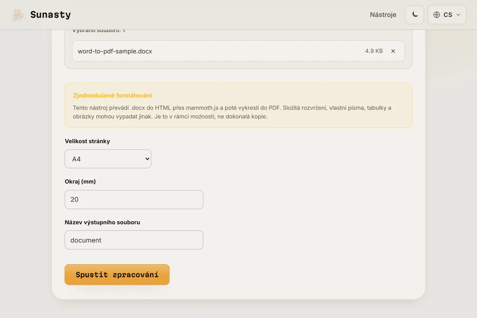Remove word-to-pdf-sample.docx with the X icon
This screenshot has height=318, width=477.
click(x=393, y=51)
